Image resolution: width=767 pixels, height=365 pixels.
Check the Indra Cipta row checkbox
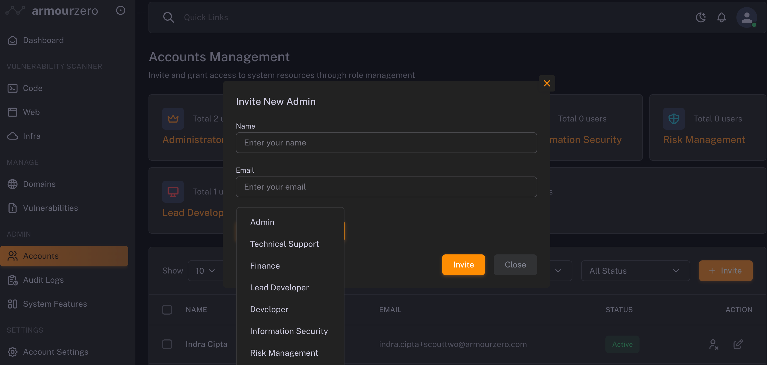pyautogui.click(x=167, y=344)
